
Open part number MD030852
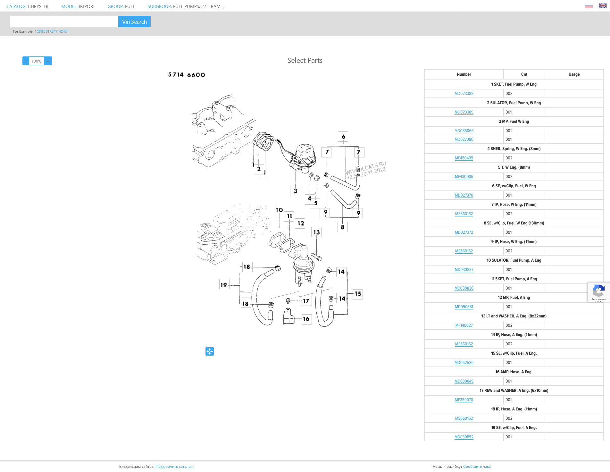(x=464, y=437)
